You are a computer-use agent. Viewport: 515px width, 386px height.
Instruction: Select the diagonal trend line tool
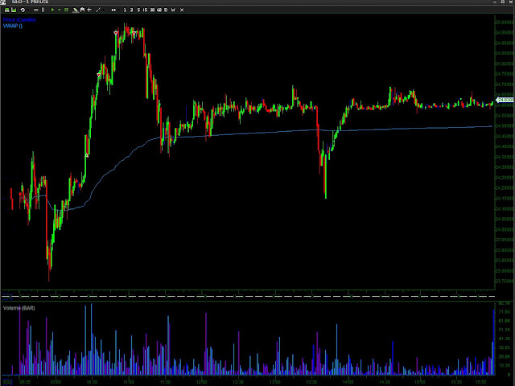tap(98, 10)
